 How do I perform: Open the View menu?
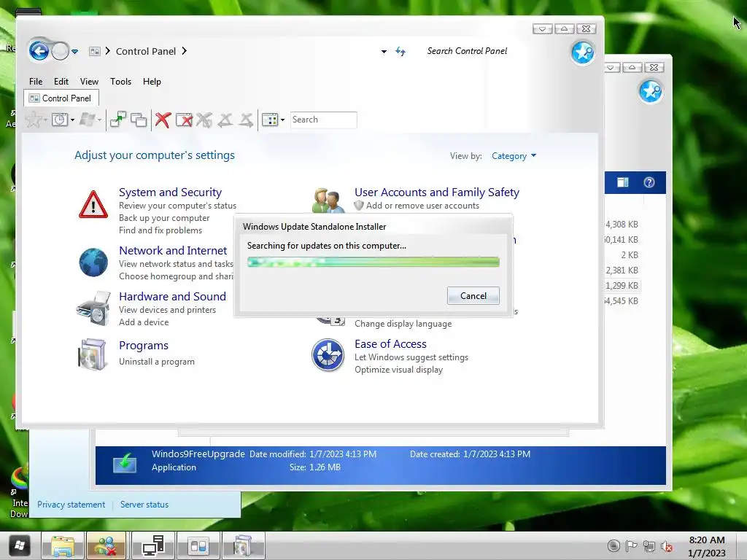(x=89, y=82)
